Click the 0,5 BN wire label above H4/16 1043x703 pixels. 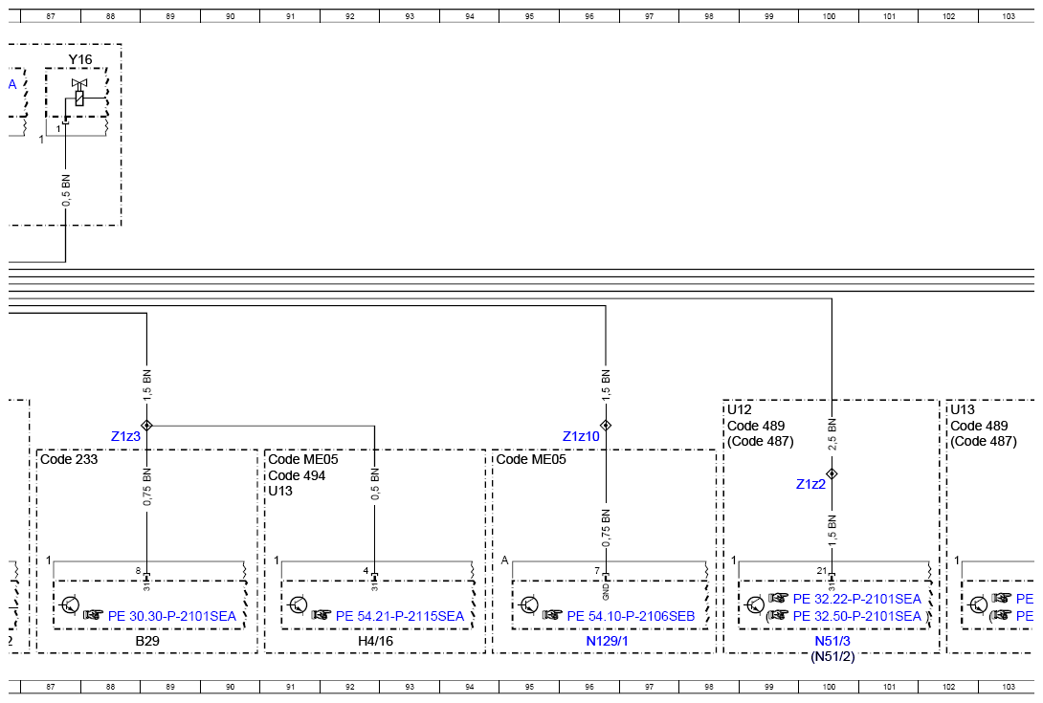(375, 484)
